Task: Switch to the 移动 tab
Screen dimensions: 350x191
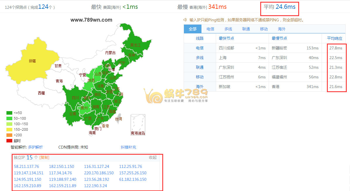Action: point(263,29)
